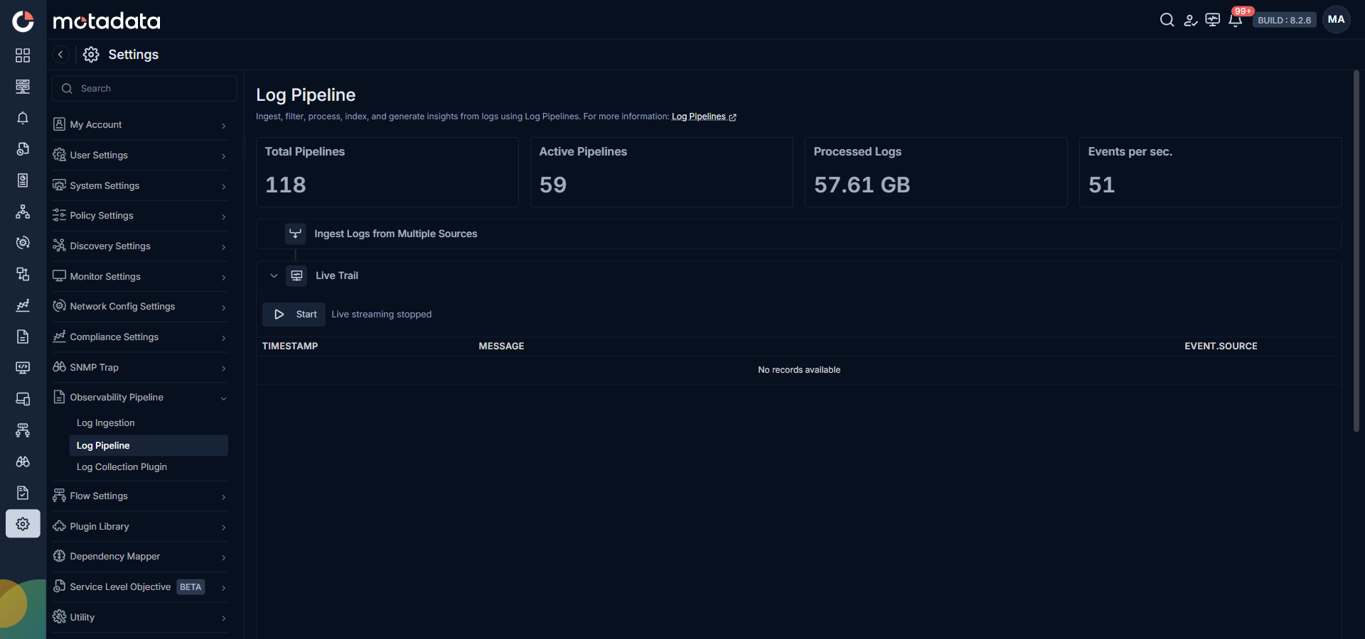Click the user check icon in top bar
Viewport: 1365px width, 639px height.
(1190, 20)
